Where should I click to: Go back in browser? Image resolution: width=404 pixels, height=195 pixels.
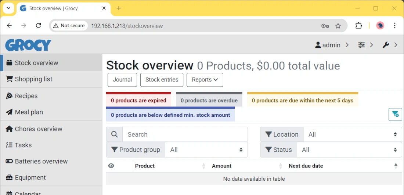(x=9, y=25)
